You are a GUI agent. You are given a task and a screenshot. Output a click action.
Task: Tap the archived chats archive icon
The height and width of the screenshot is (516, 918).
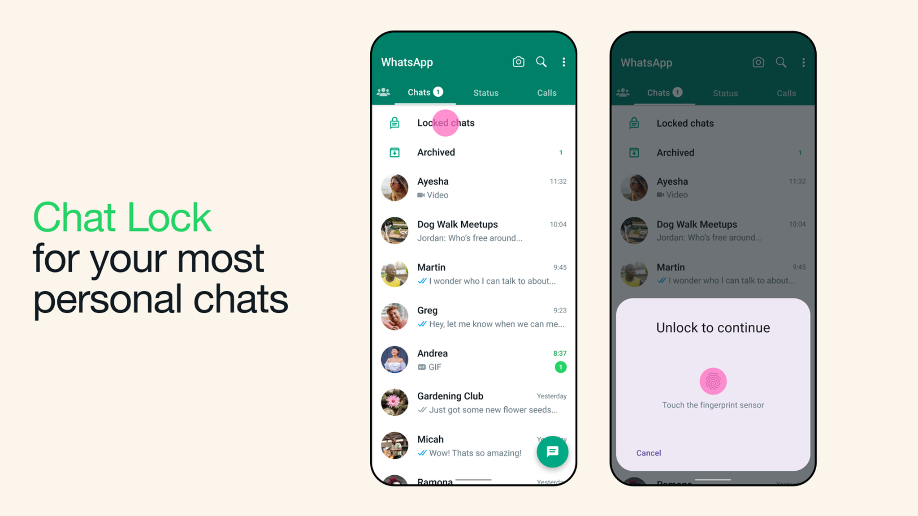[394, 152]
